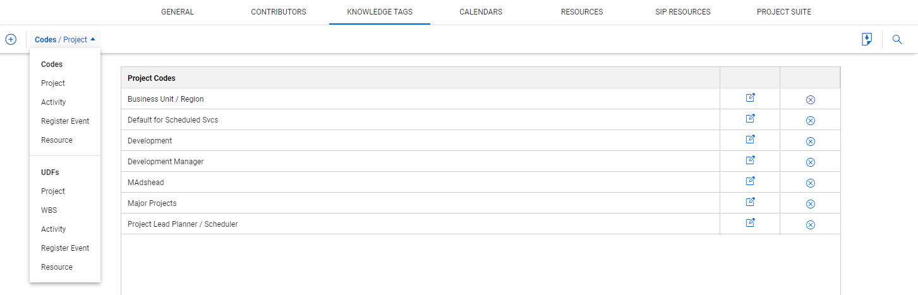Open the Calendars tab
This screenshot has width=918, height=295.
(481, 12)
